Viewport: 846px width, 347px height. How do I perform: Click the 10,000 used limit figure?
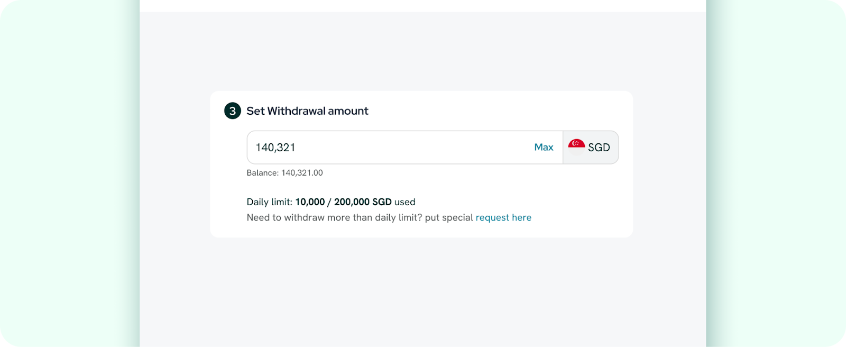310,202
